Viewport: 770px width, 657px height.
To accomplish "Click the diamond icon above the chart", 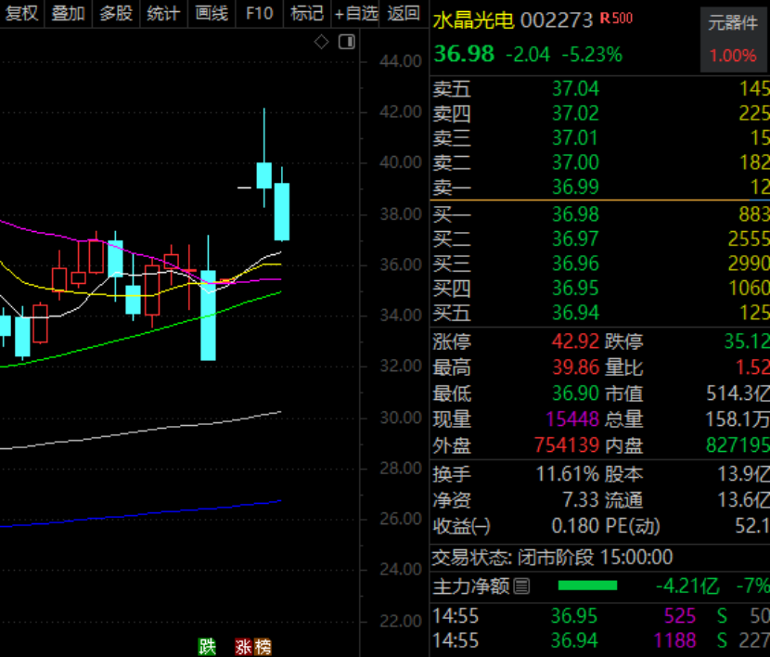I will 321,43.
